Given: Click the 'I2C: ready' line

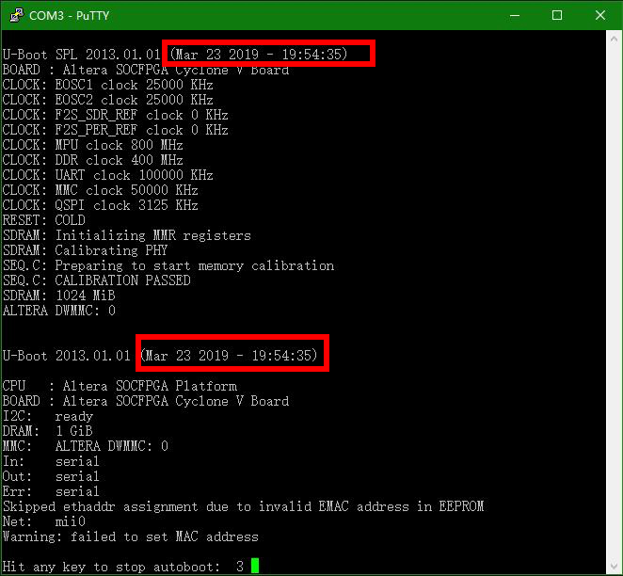Looking at the screenshot, I should 48,416.
